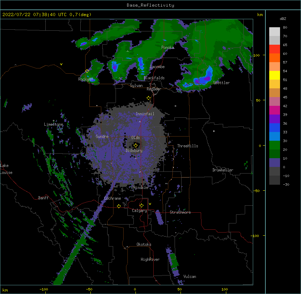Select the light gray 80-70 dBZ legend swatch
Image resolution: width=301 pixels, height=294 pixels.
tap(274, 32)
